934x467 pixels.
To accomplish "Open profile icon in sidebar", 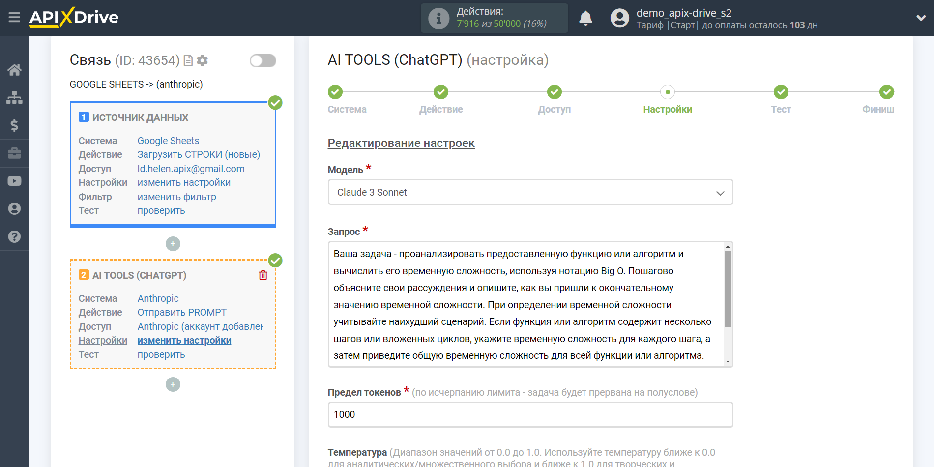I will 14,209.
